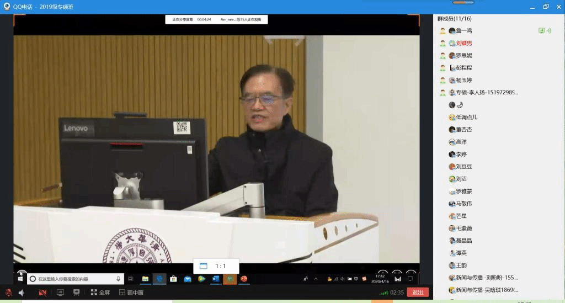The width and height of the screenshot is (565, 303).
Task: Toggle the speaker volume icon
Action: (22, 293)
